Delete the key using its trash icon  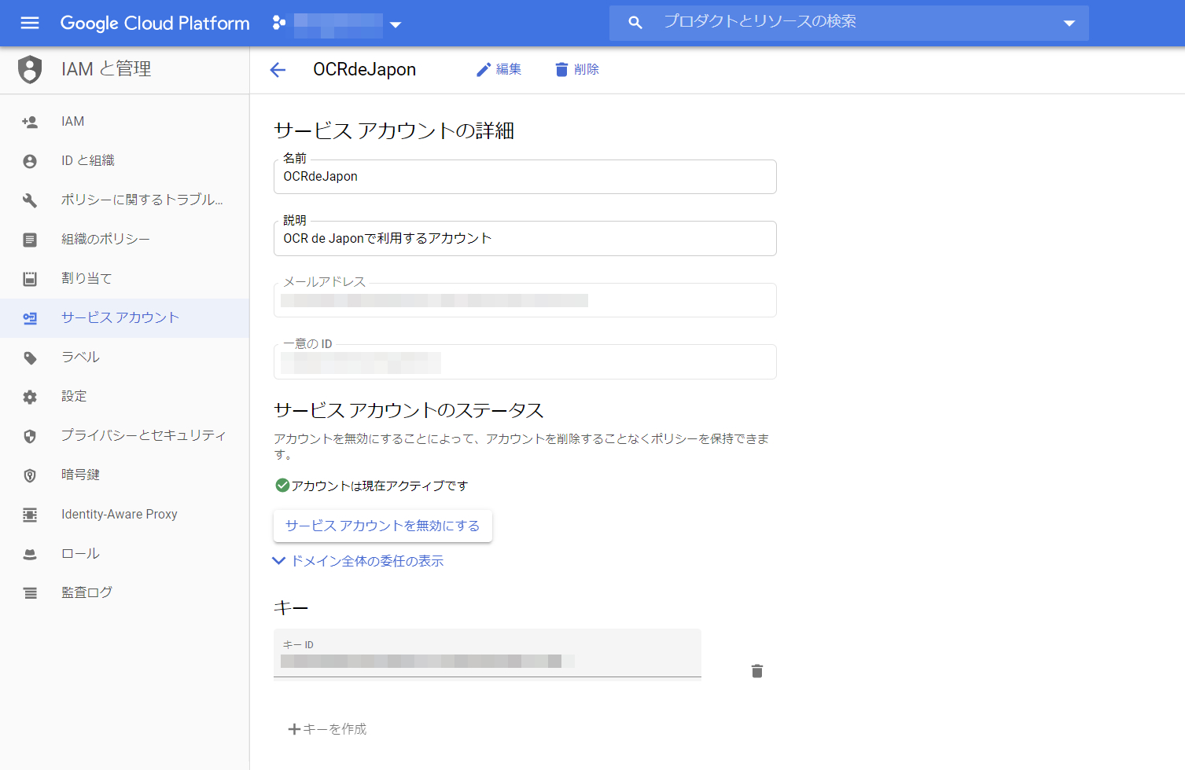point(756,671)
